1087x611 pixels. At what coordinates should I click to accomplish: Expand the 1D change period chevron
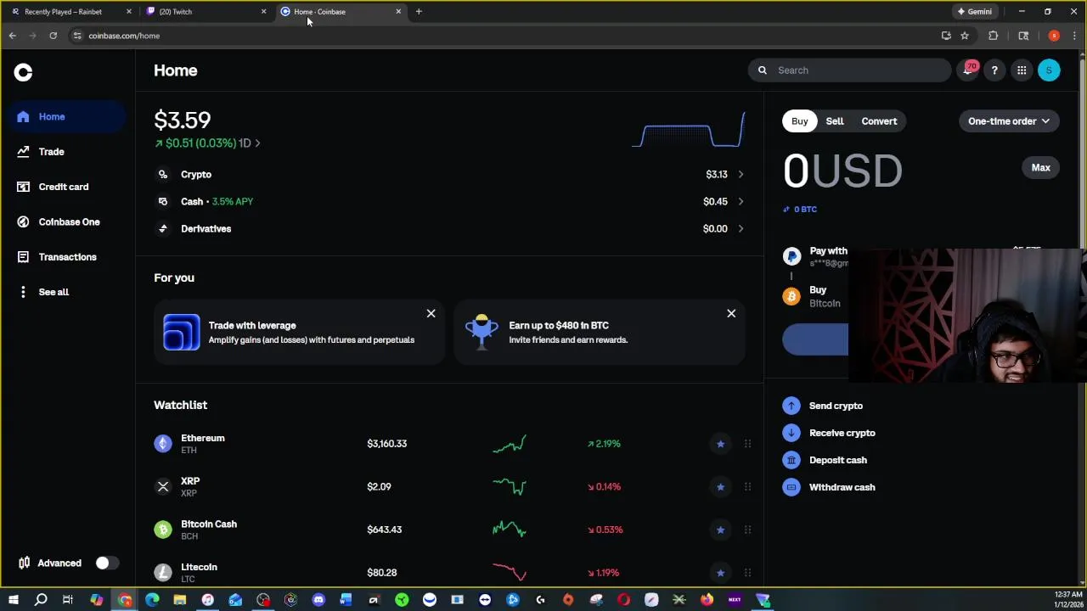pyautogui.click(x=257, y=143)
